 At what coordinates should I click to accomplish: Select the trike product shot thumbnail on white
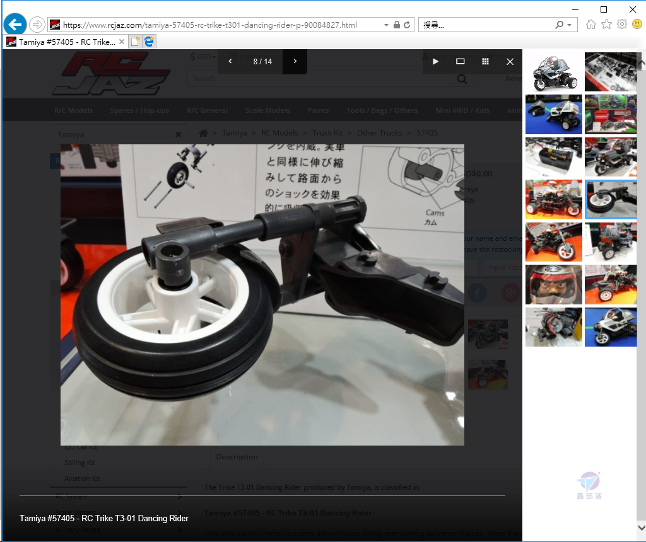[x=554, y=72]
